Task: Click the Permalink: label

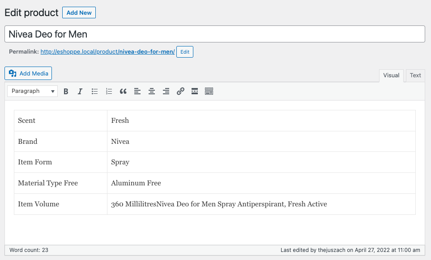Action: (24, 51)
